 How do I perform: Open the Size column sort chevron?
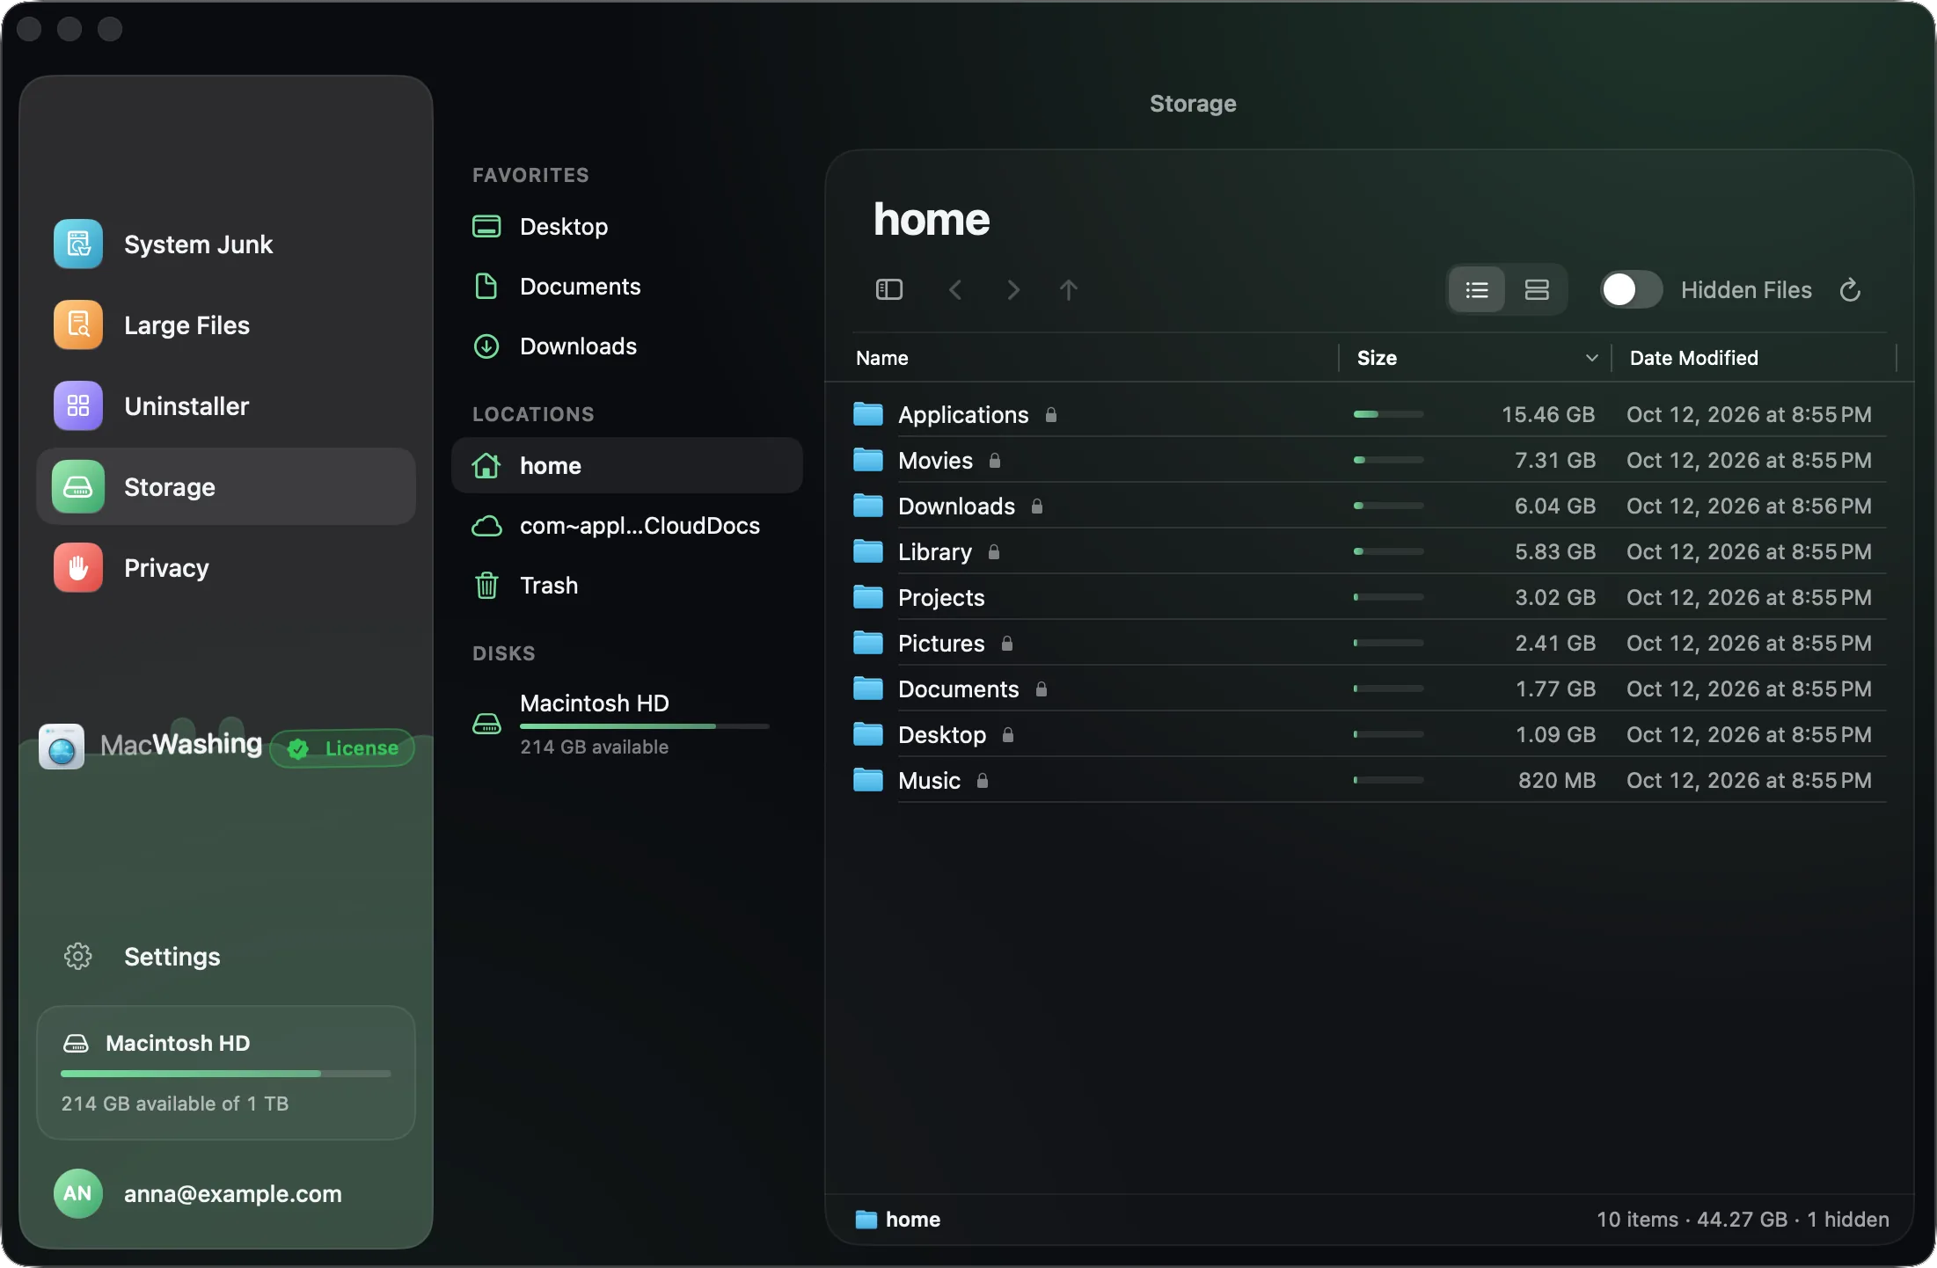(x=1591, y=358)
